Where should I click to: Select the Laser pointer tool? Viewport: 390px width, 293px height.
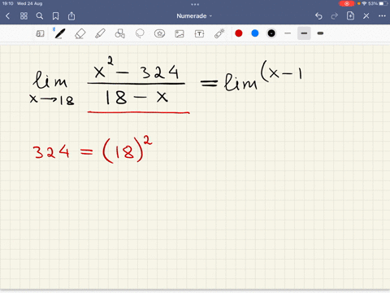click(x=219, y=33)
